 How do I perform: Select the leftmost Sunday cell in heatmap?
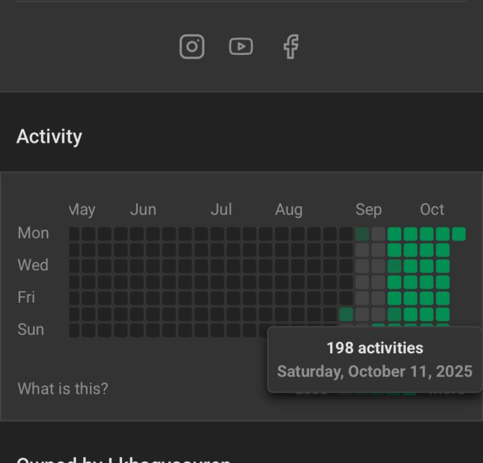pyautogui.click(x=74, y=330)
